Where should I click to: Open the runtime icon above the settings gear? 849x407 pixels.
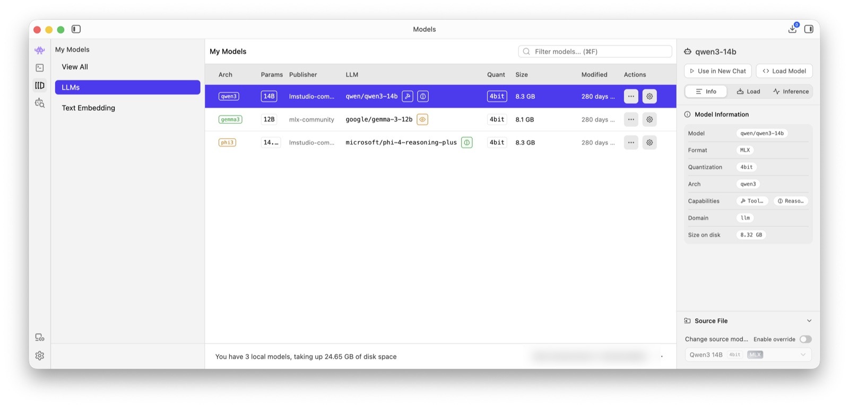click(x=40, y=337)
